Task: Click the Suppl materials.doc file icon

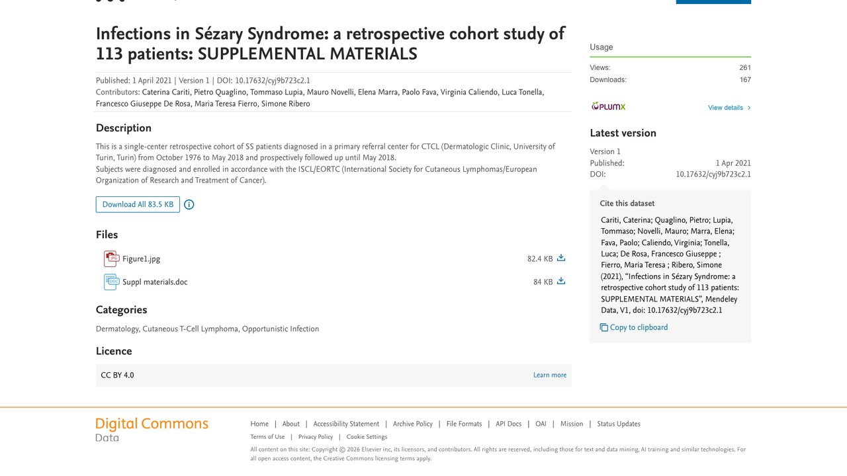Action: point(111,282)
